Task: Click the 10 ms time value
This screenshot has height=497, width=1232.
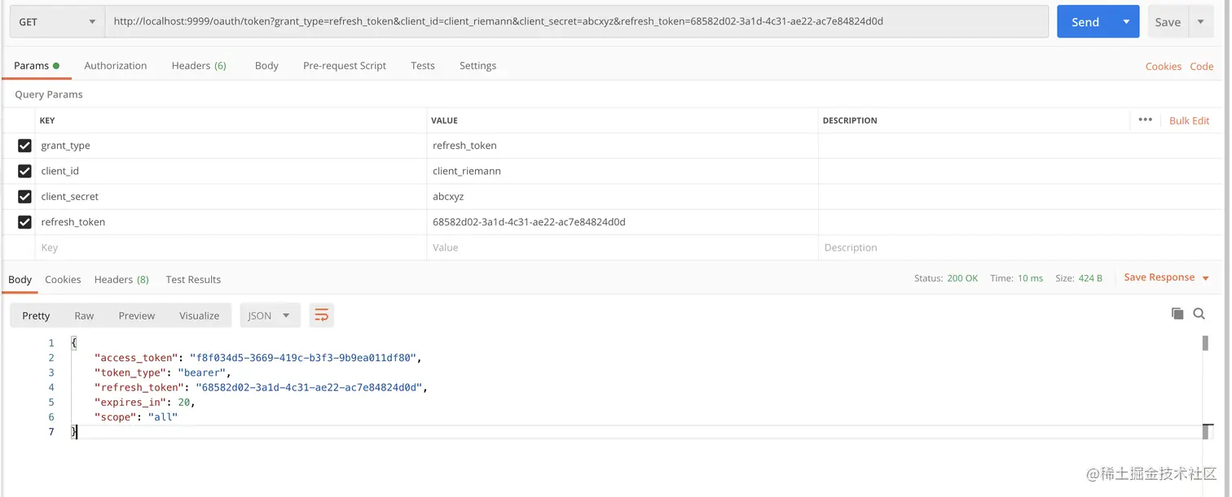Action: [1030, 278]
